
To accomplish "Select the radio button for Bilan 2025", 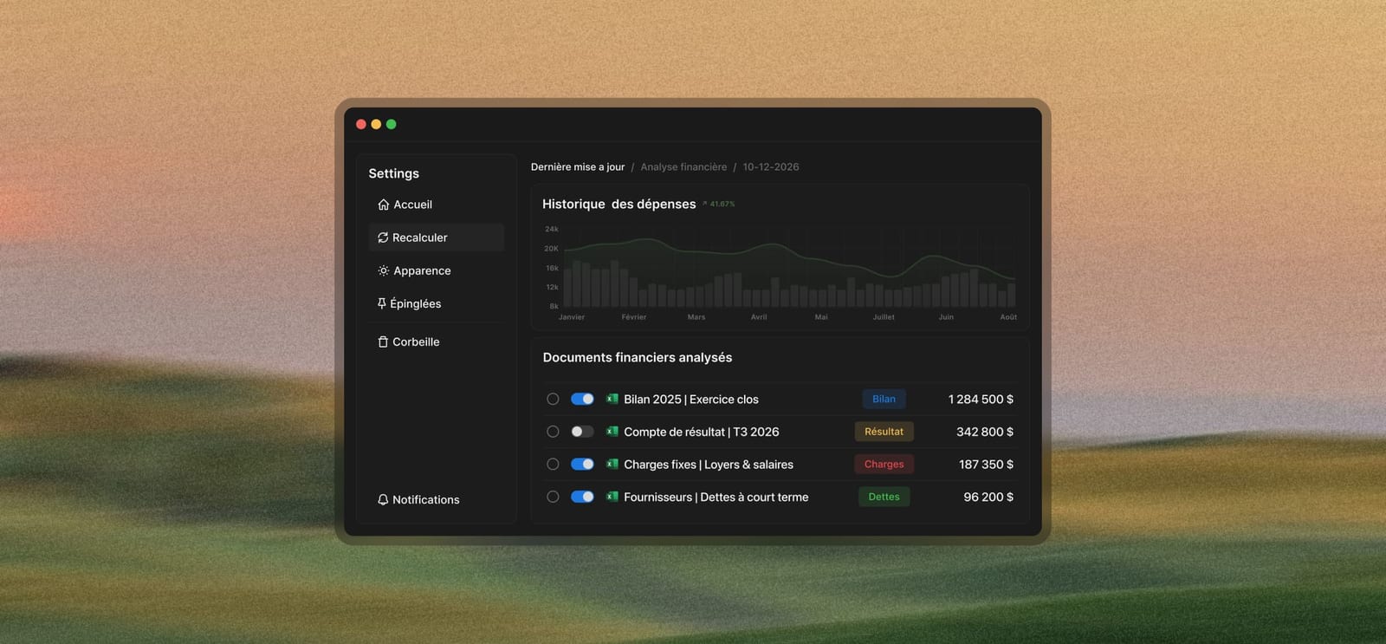I will click(553, 399).
